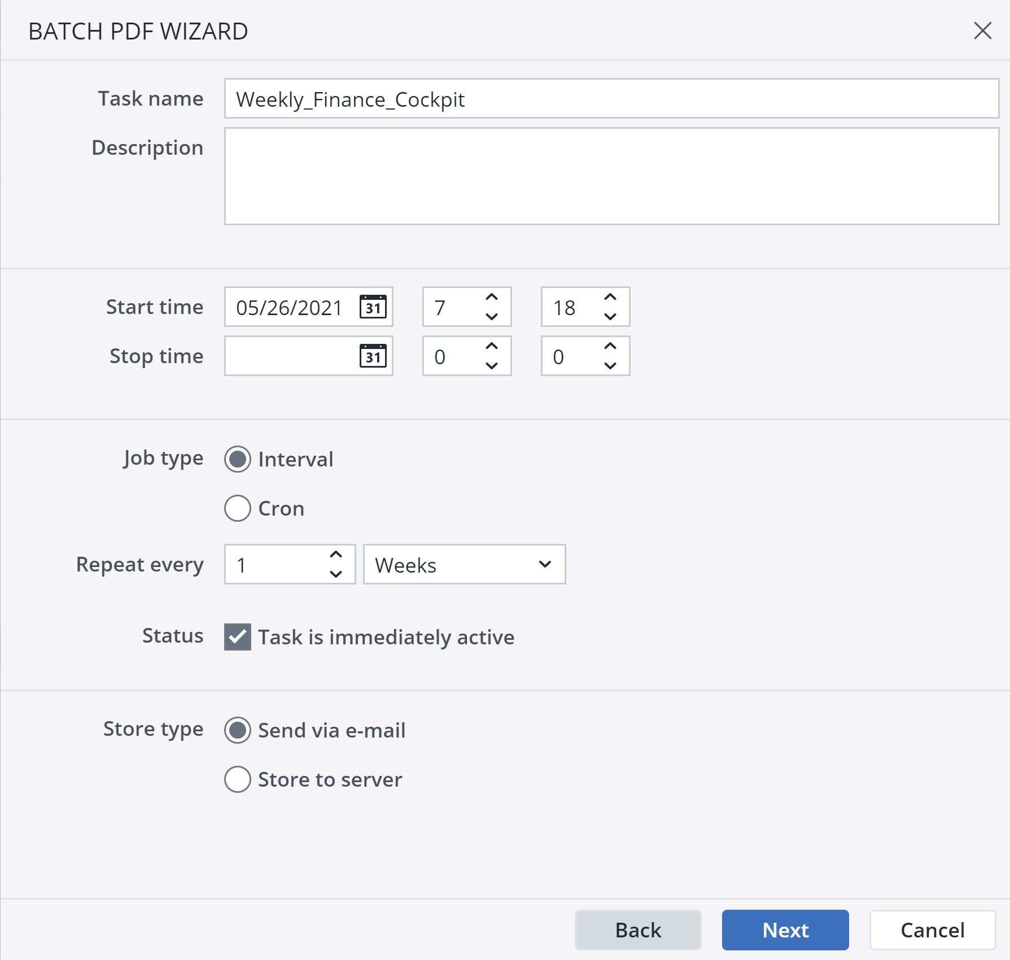
Task: Select the Cron job type
Action: pyautogui.click(x=238, y=508)
